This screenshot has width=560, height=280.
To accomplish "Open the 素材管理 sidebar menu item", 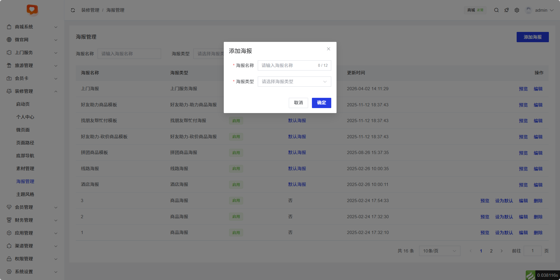I will [x=25, y=168].
